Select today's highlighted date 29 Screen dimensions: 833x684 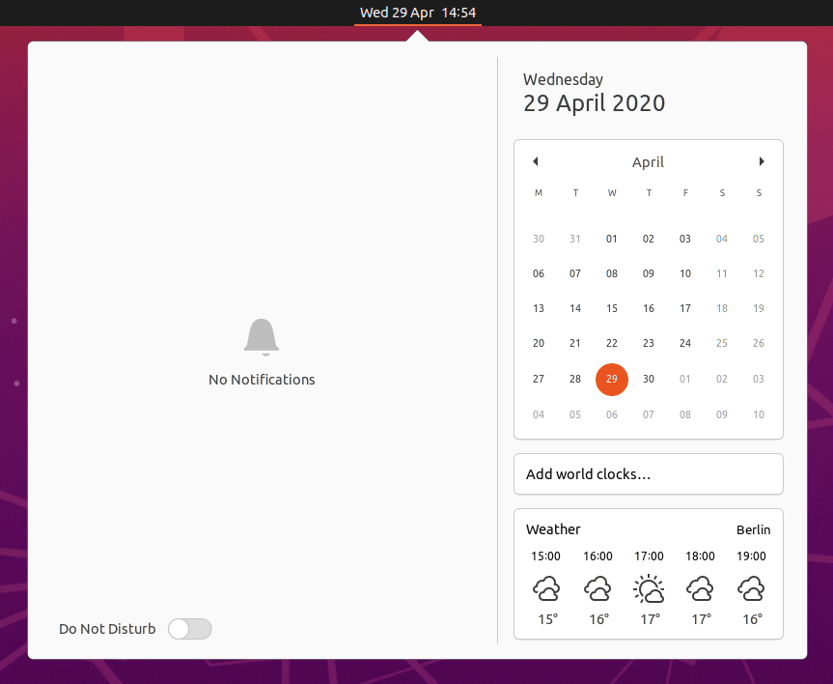612,380
